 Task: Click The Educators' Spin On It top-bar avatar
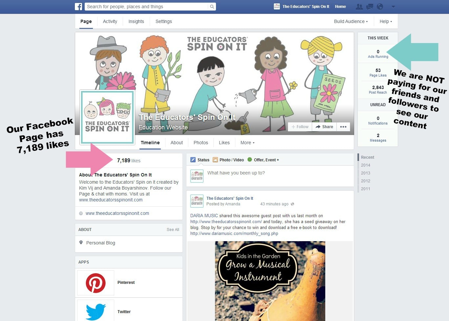tap(277, 6)
